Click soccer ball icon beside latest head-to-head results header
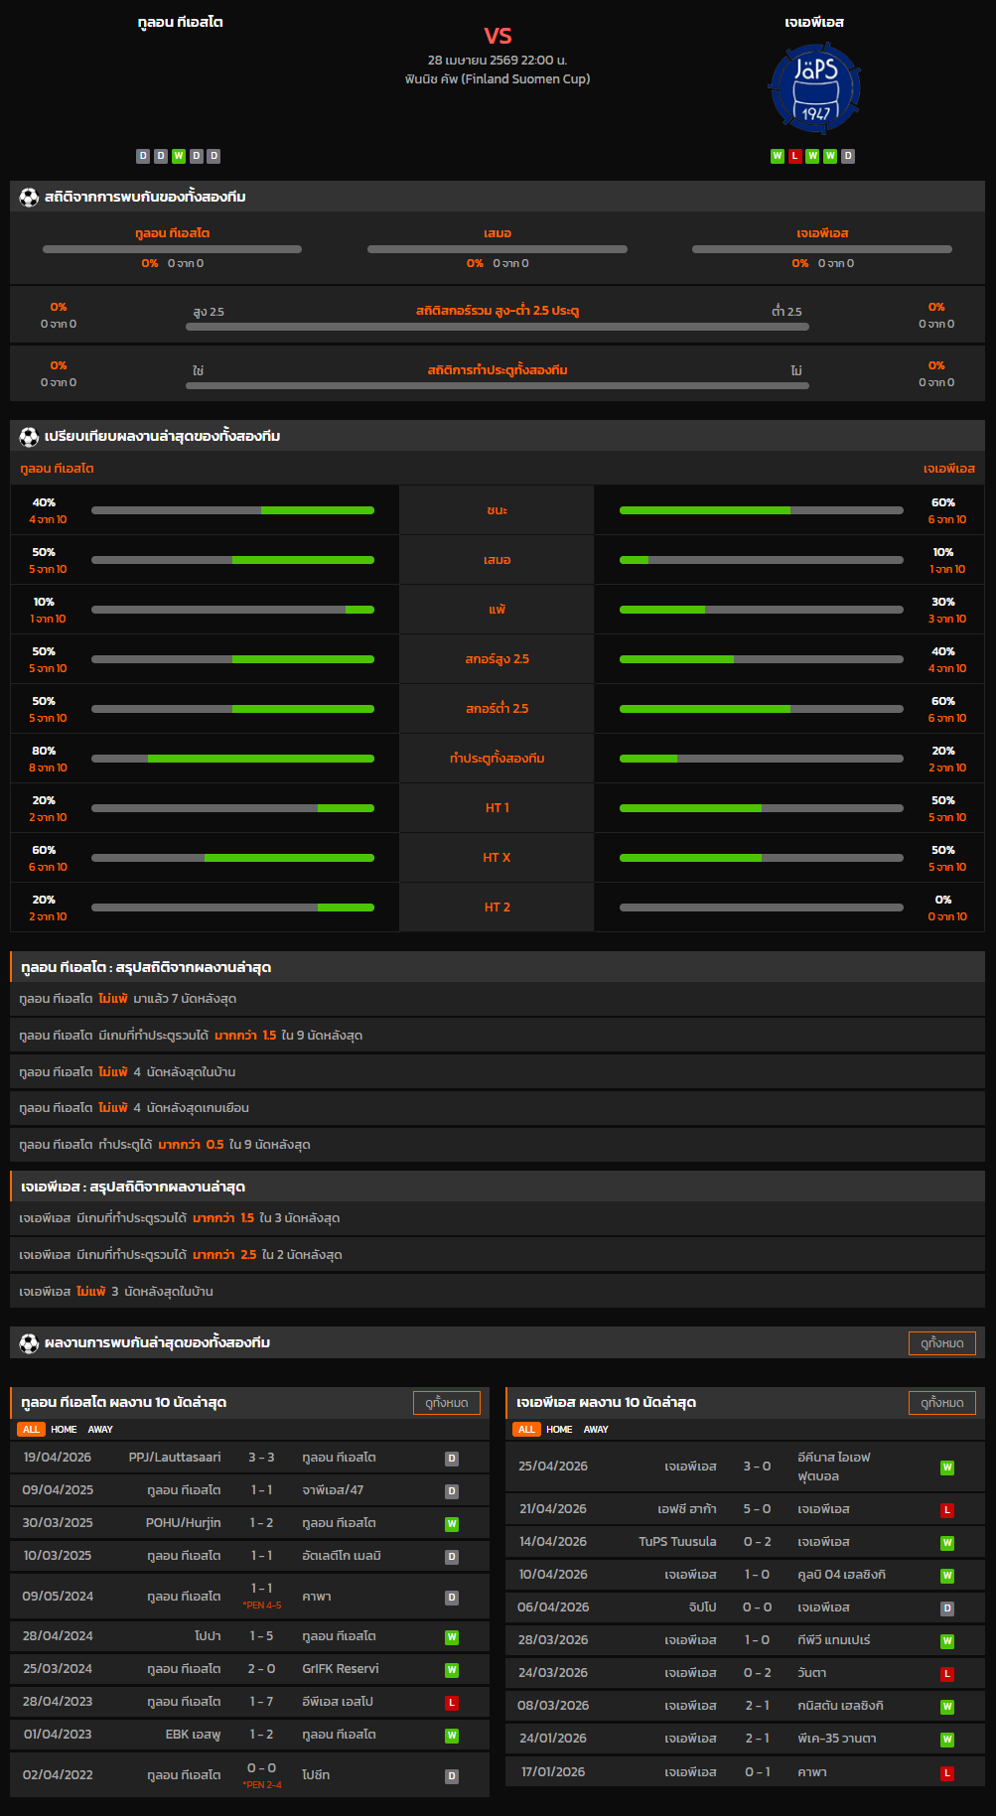Screen dimensions: 996x1816 tap(29, 1343)
